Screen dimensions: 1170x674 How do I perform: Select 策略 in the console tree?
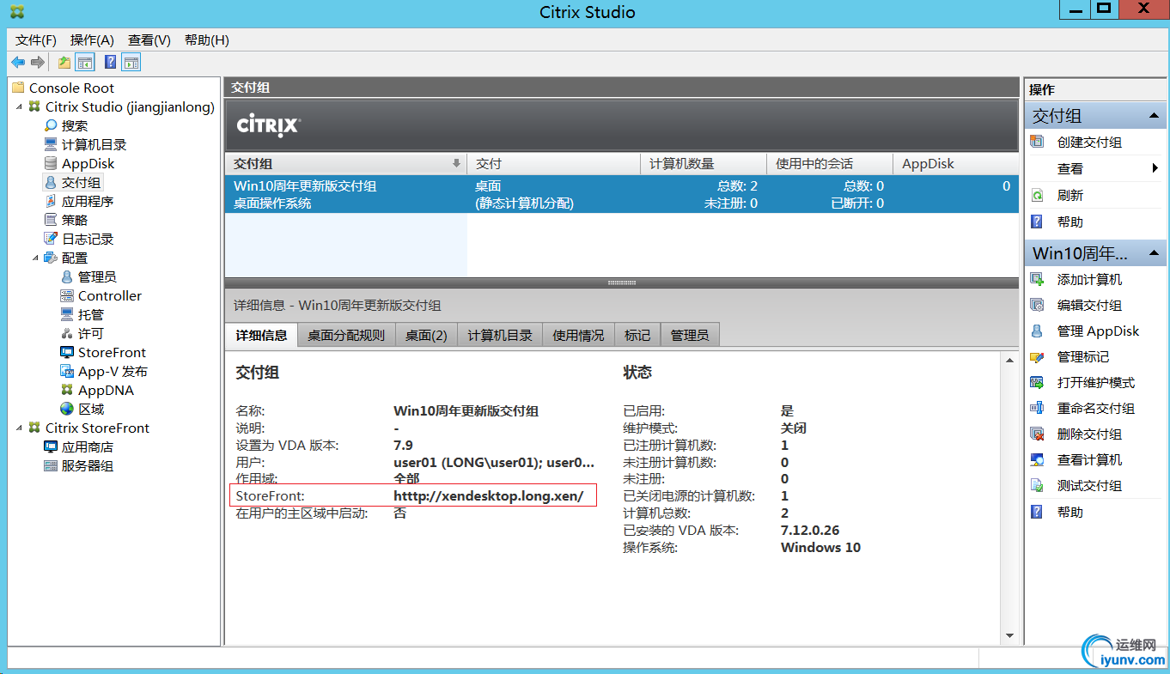tap(74, 221)
